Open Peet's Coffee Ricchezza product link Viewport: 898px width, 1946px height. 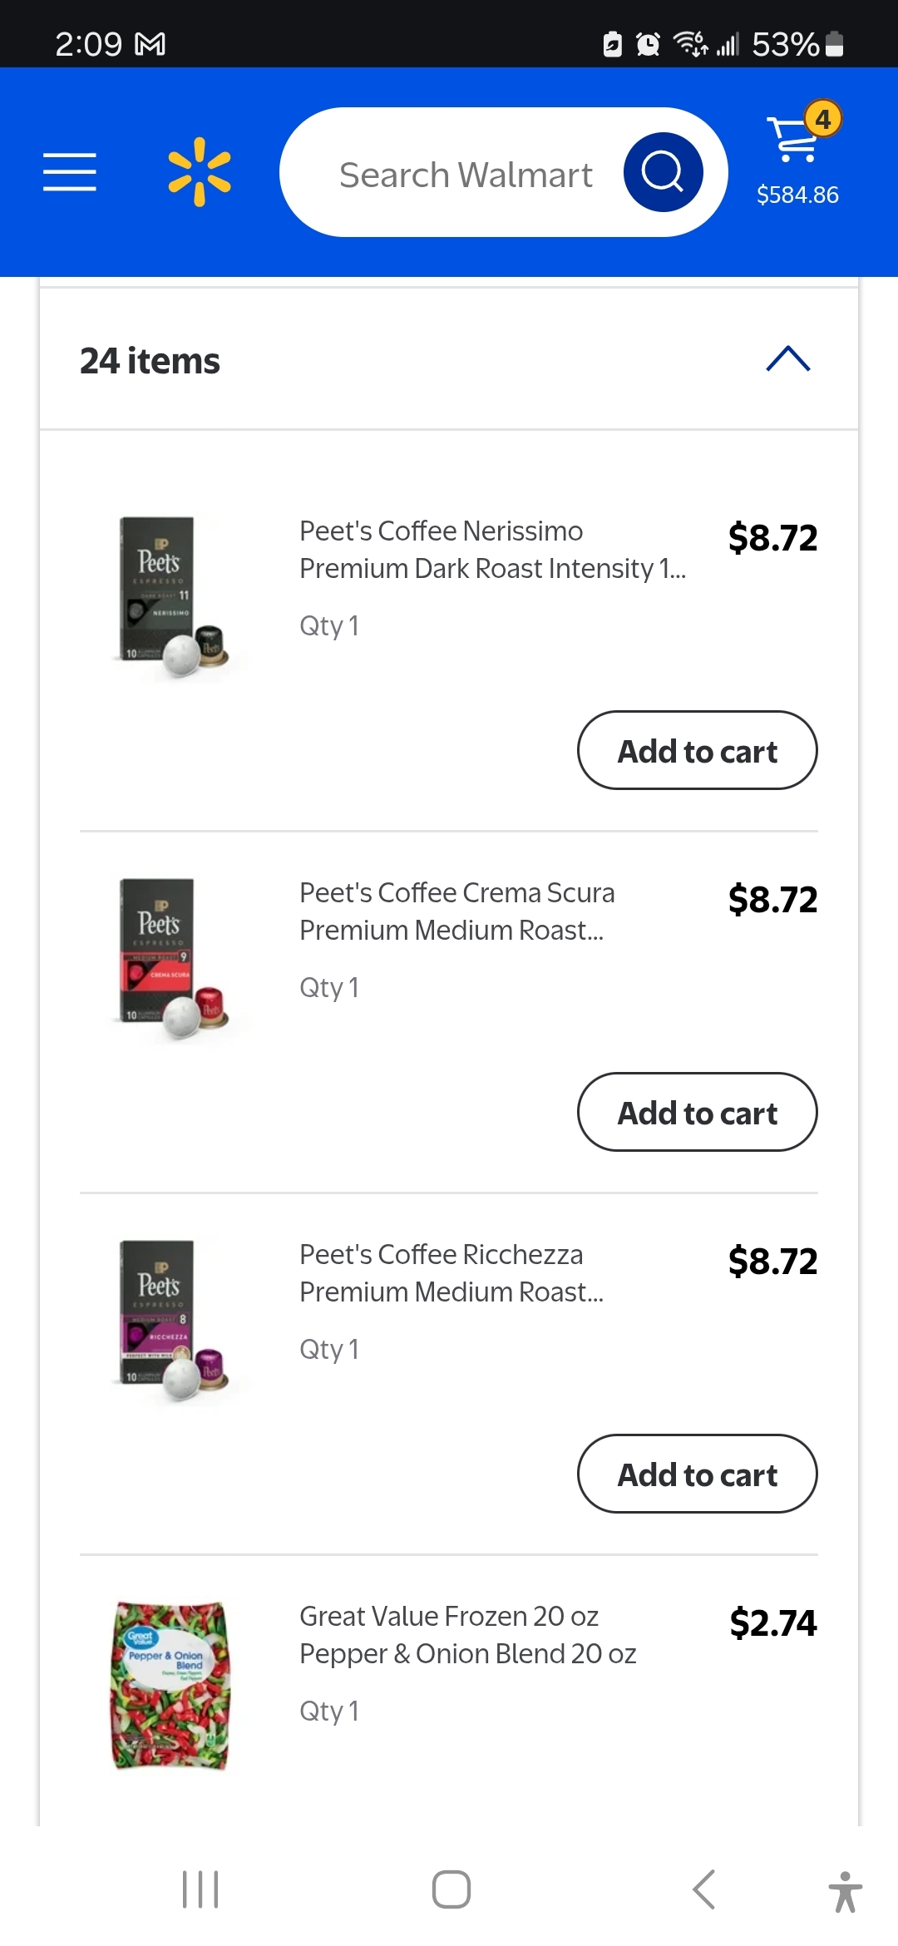coord(451,1273)
